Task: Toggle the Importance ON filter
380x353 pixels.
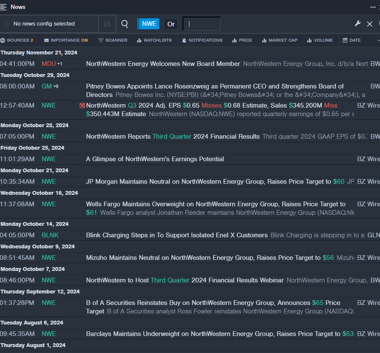Action: pos(66,40)
